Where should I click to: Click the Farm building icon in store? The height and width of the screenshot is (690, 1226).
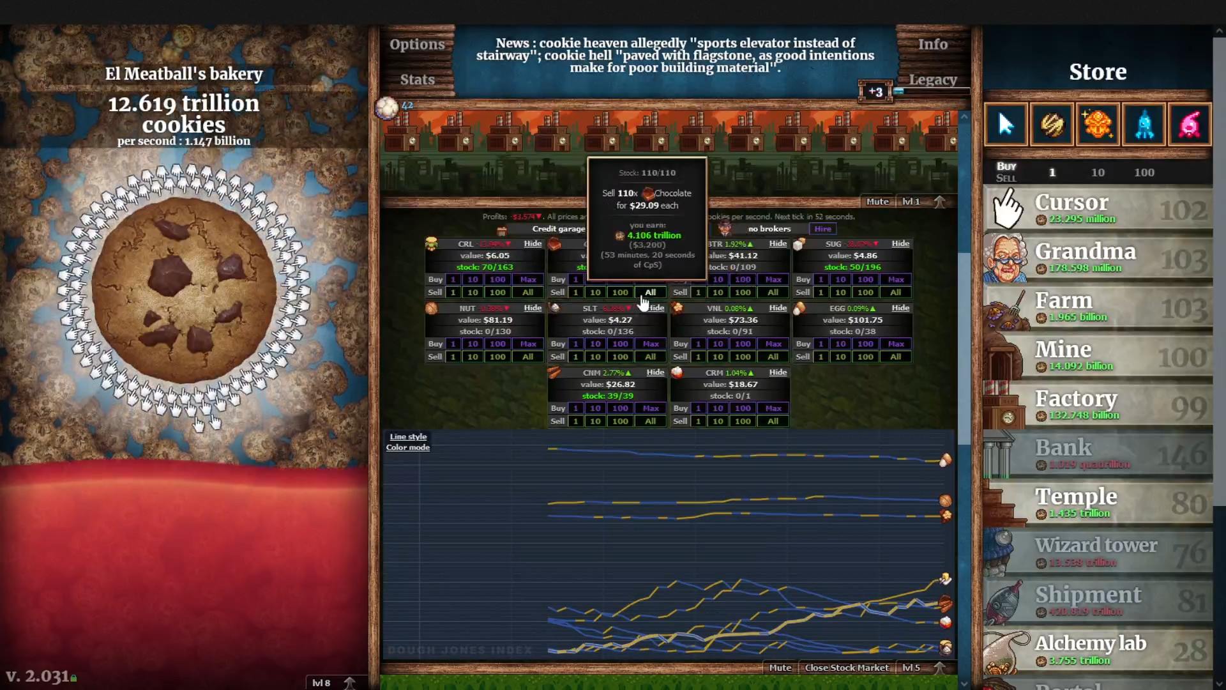point(1006,307)
